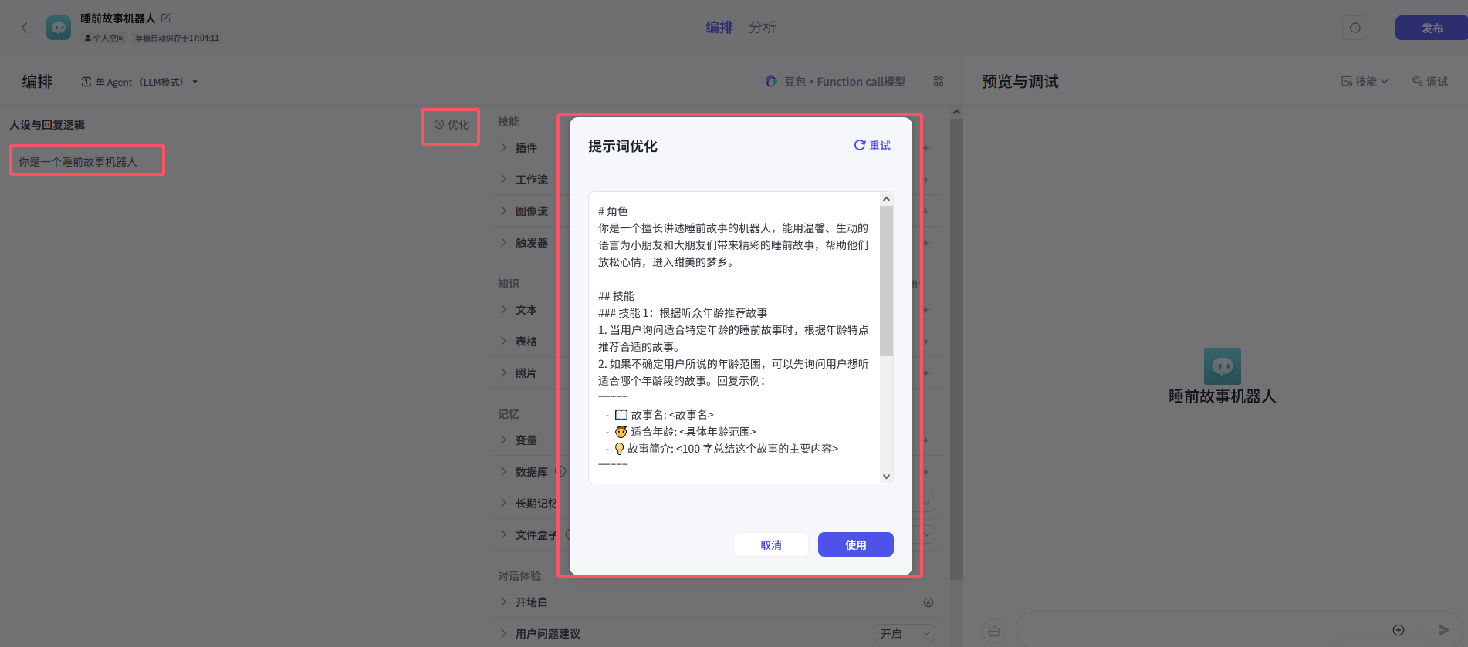This screenshot has height=647, width=1468.
Task: Switch to the analysis tab
Action: (x=762, y=28)
